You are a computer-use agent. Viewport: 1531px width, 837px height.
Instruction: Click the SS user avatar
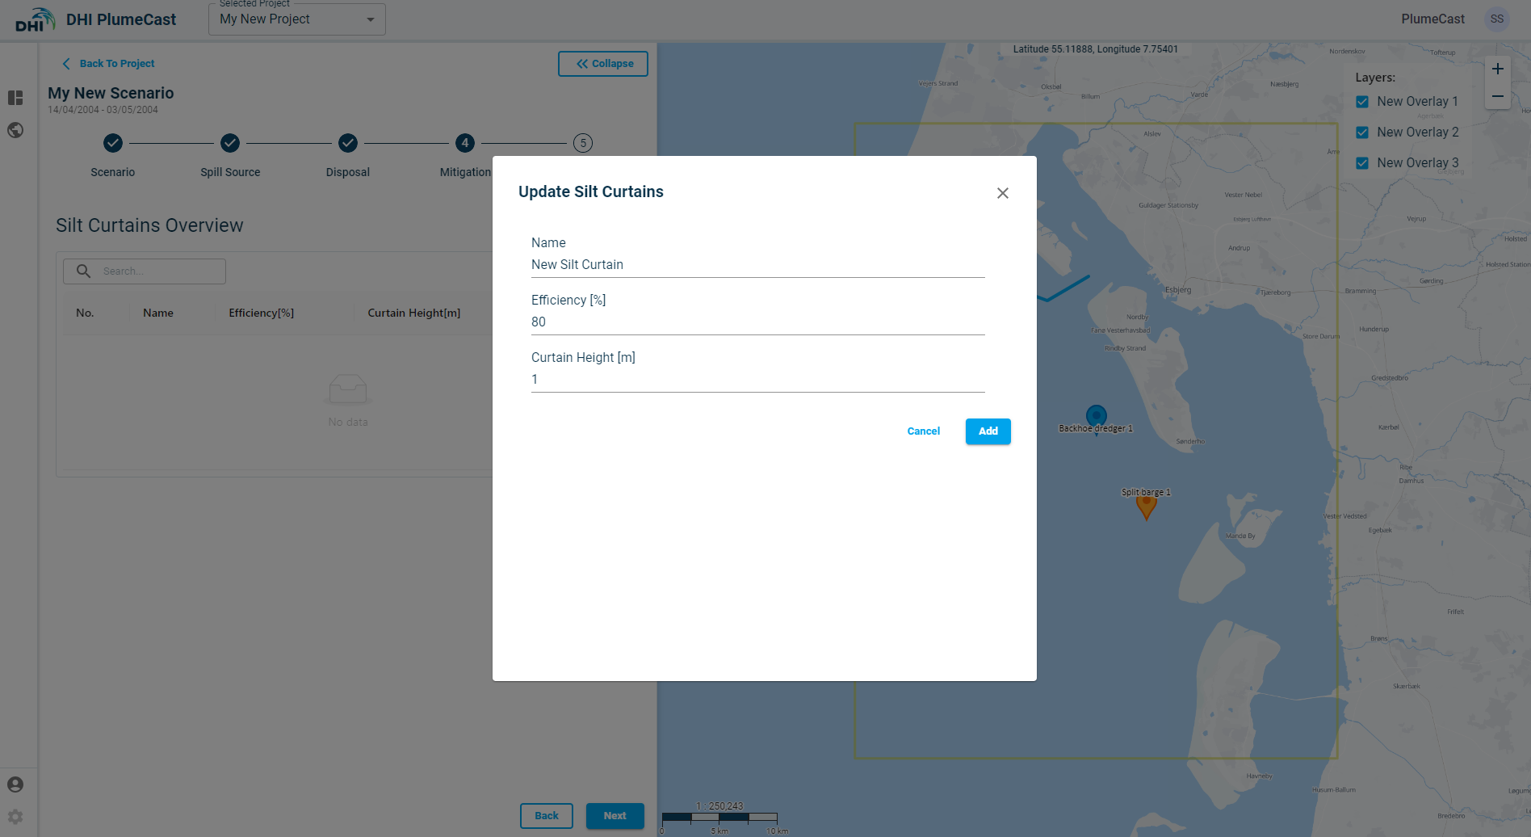click(x=1496, y=19)
